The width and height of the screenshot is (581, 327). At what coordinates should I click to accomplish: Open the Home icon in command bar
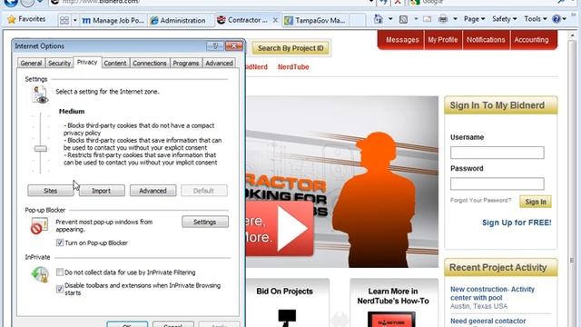click(378, 19)
